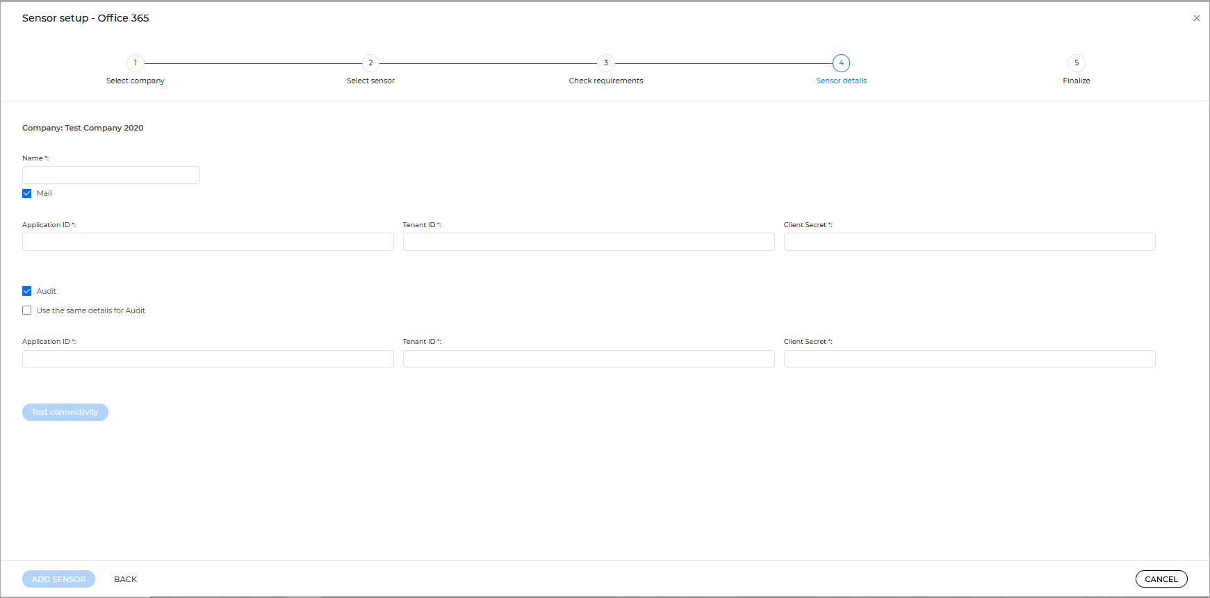Go to step 2 Select sensor

(x=370, y=63)
